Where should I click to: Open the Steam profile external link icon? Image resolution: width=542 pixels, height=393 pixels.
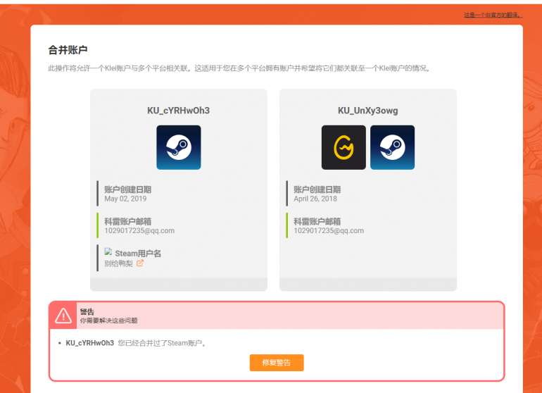[x=140, y=263]
